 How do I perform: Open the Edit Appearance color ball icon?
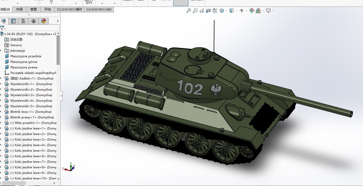coord(252,11)
